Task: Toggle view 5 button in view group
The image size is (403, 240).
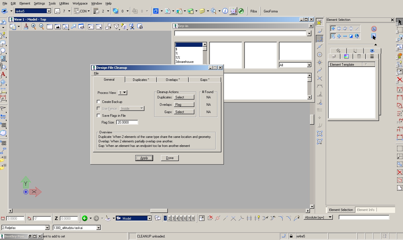Action: [x=181, y=218]
